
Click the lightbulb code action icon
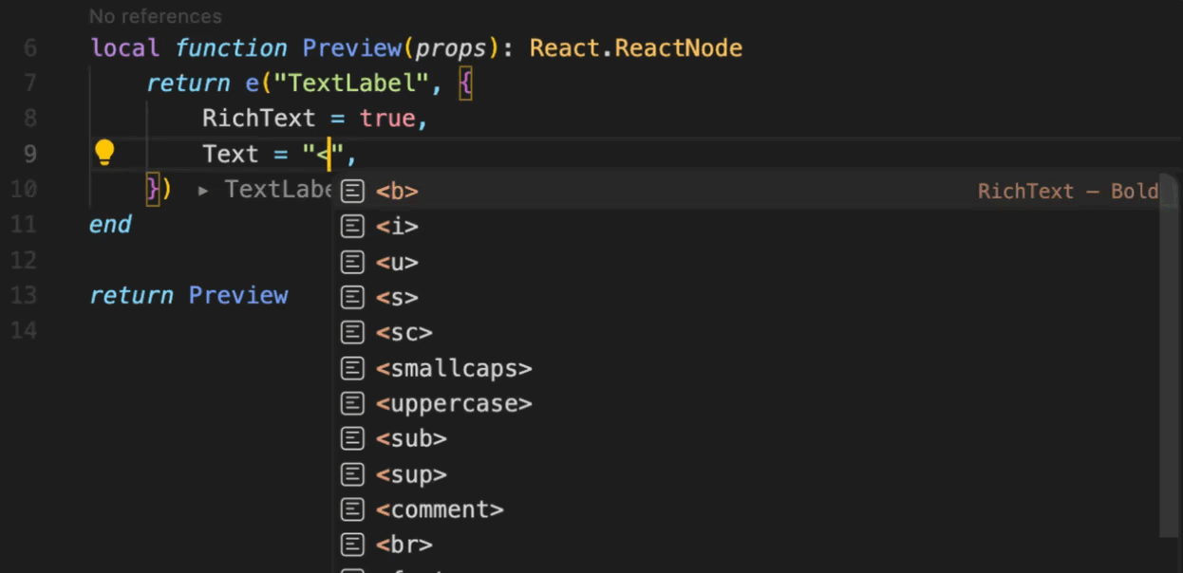coord(104,153)
